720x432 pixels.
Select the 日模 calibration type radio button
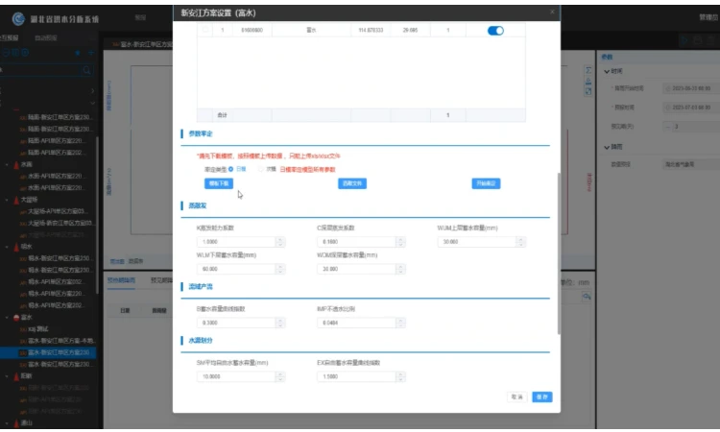click(x=230, y=168)
